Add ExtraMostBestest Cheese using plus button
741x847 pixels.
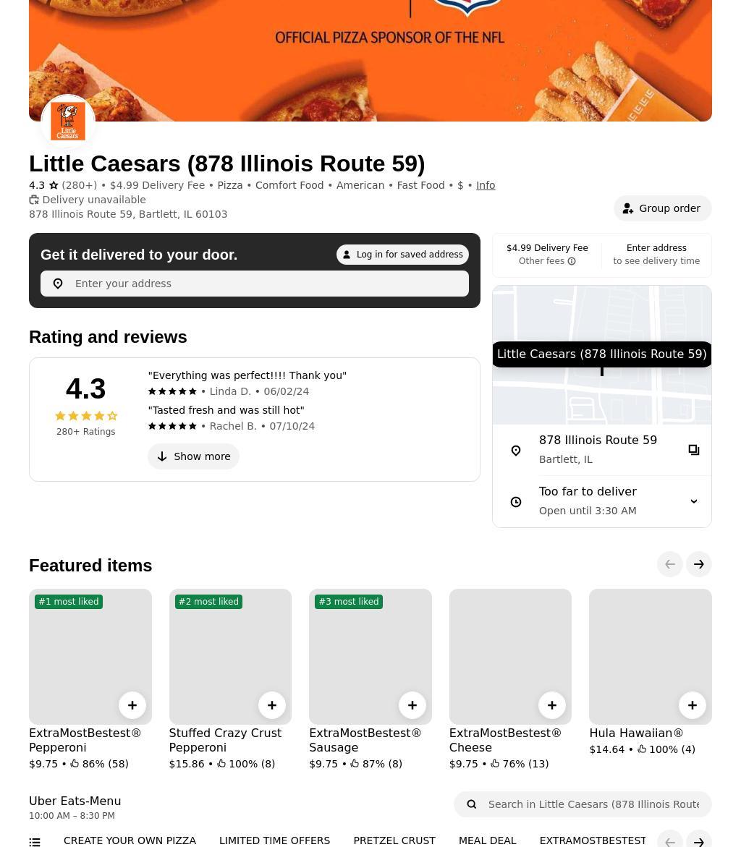[552, 705]
